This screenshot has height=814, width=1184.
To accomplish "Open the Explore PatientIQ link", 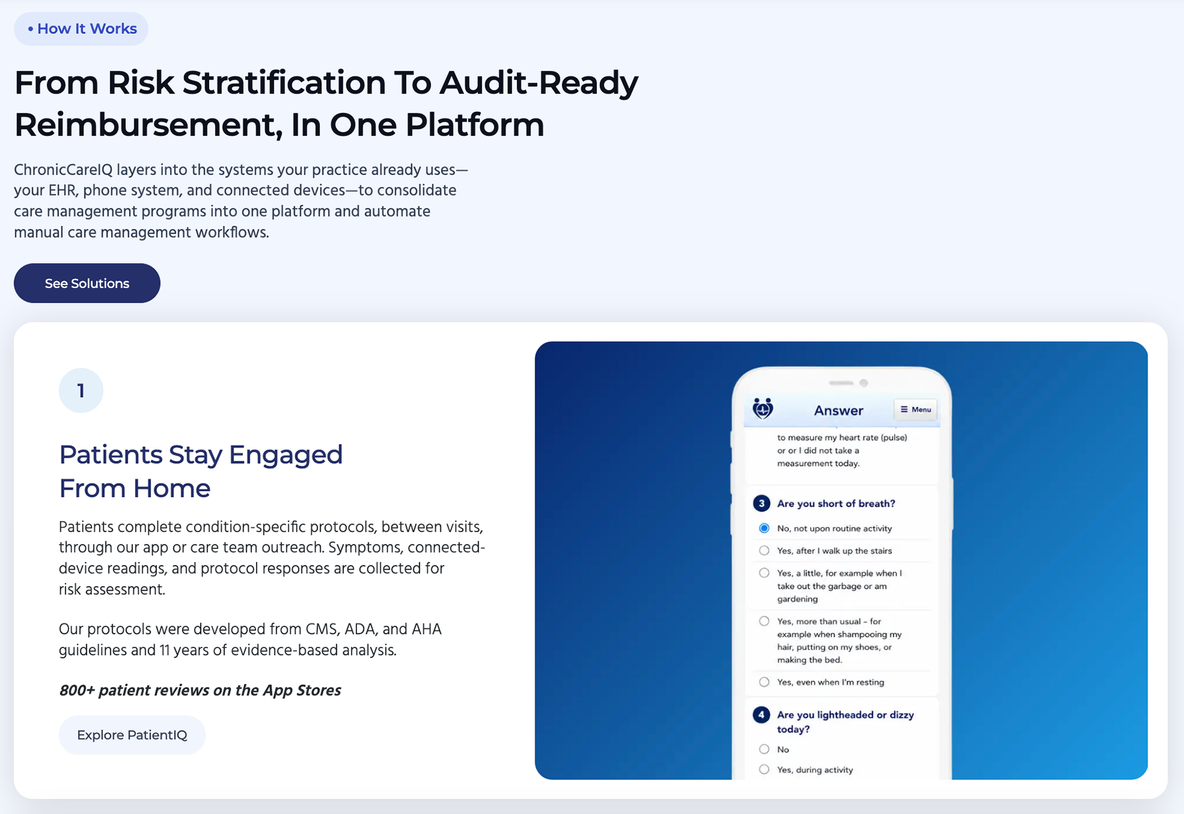I will tap(132, 735).
